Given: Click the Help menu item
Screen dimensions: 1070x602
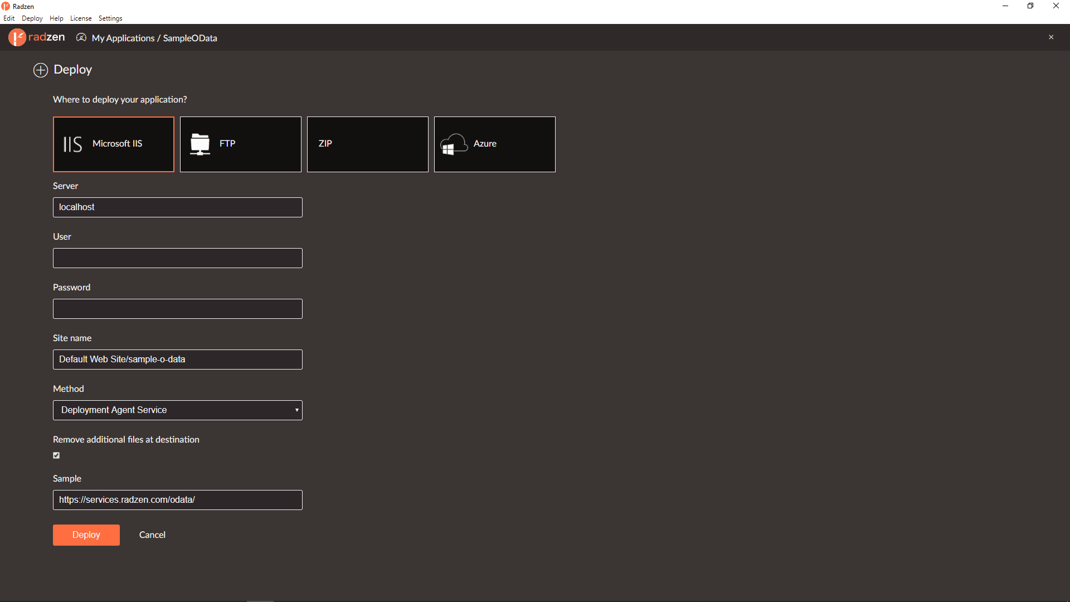Looking at the screenshot, I should coord(57,18).
